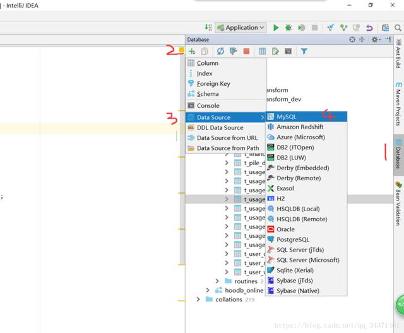The image size is (404, 333).
Task: Click the red stop square in Database toolbar
Action: 246,51
